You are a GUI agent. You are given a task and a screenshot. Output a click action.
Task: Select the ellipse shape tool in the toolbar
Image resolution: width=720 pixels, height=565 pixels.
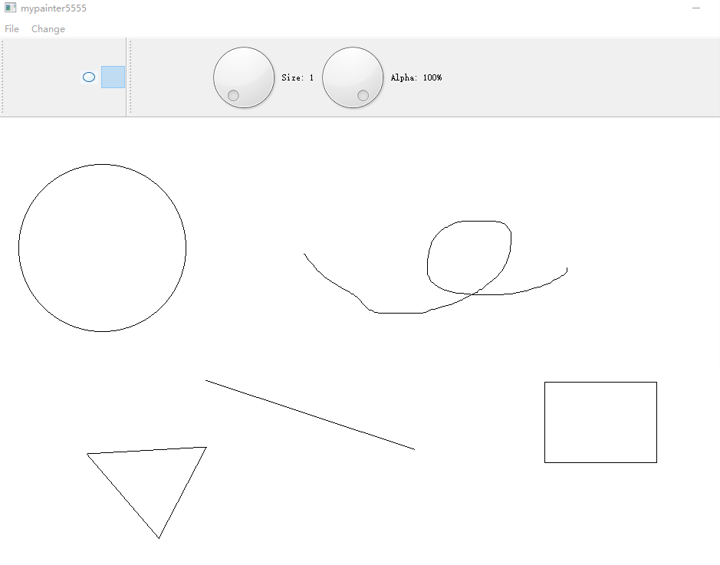click(88, 77)
